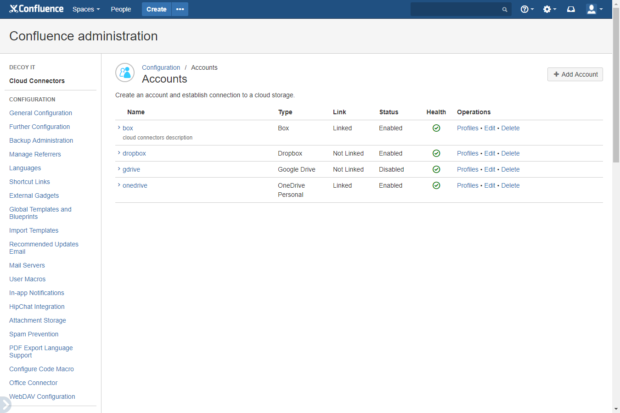The height and width of the screenshot is (413, 620).
Task: Open Profiles for the onedrive account
Action: (468, 185)
